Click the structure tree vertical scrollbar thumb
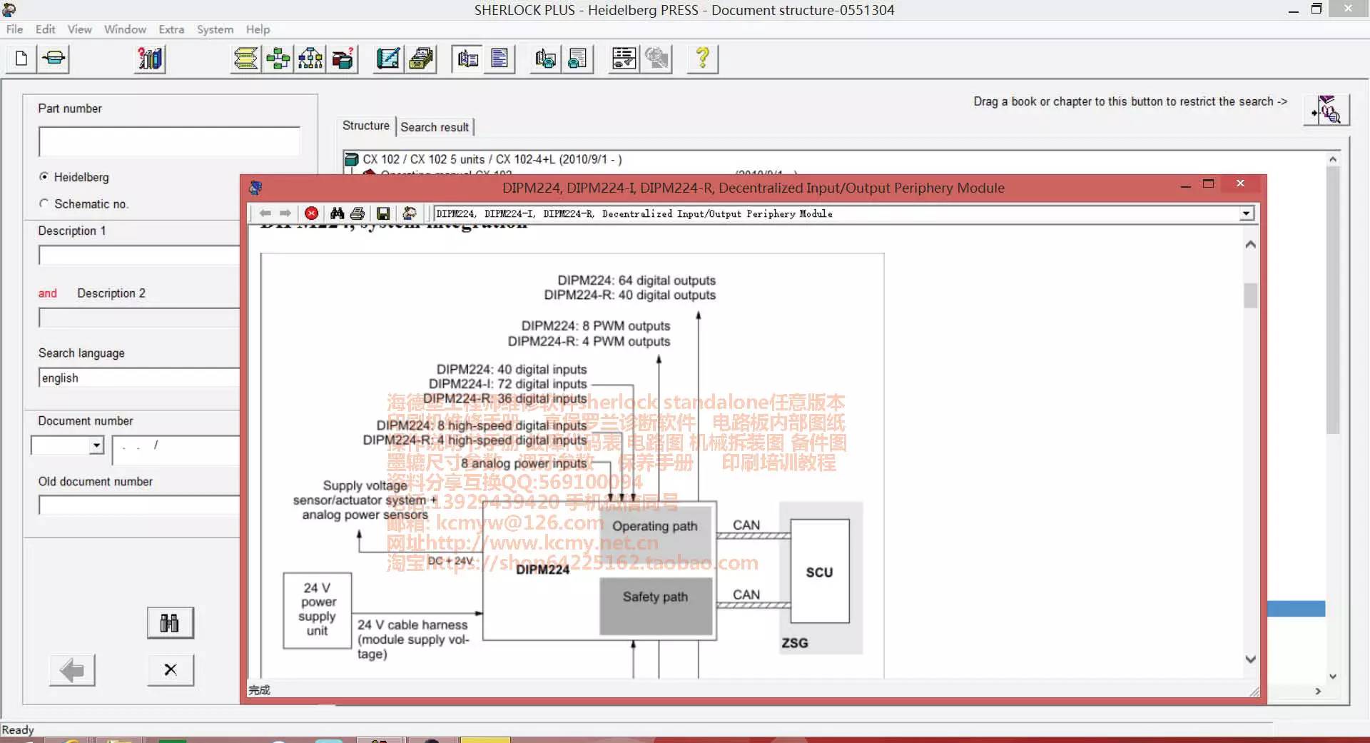This screenshot has height=743, width=1370. pos(1332,300)
